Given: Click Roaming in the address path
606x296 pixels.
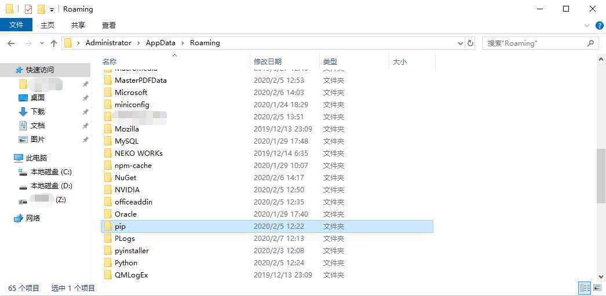Looking at the screenshot, I should [x=205, y=43].
